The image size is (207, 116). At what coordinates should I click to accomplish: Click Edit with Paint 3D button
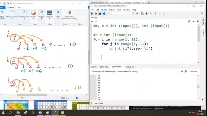coord(70,15)
